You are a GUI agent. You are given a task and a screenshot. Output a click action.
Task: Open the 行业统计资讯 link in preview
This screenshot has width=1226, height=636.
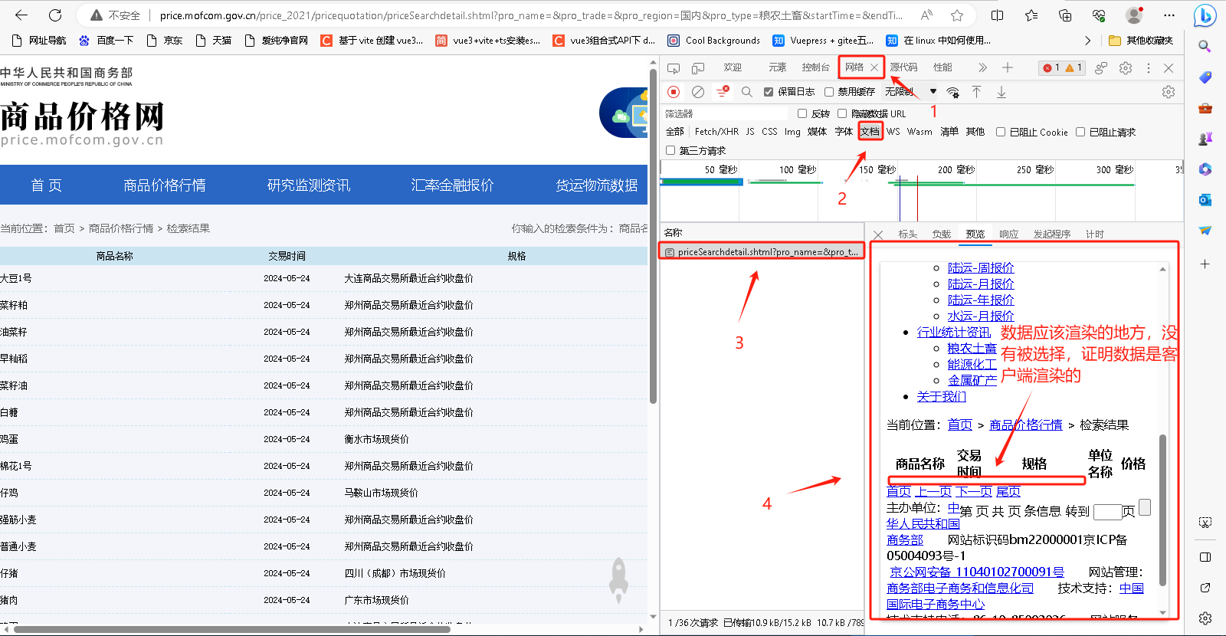click(x=954, y=333)
